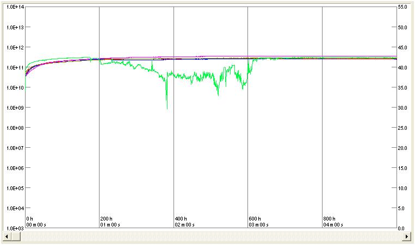Click the 1.0E+07 axis label
This screenshot has height=245, width=415.
point(15,148)
